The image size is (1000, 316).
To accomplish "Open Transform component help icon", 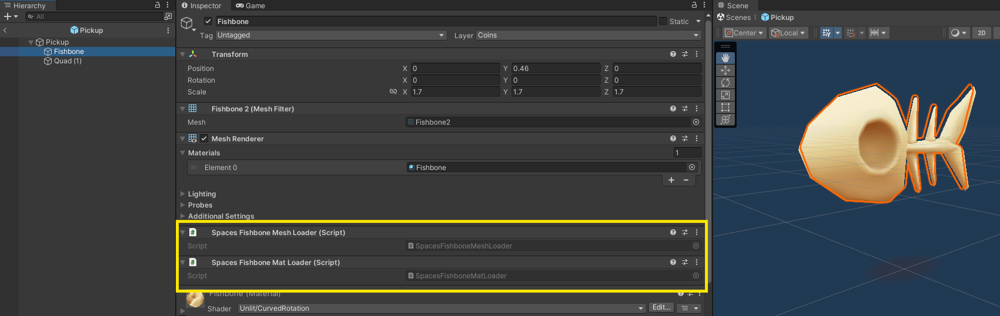I will click(673, 54).
